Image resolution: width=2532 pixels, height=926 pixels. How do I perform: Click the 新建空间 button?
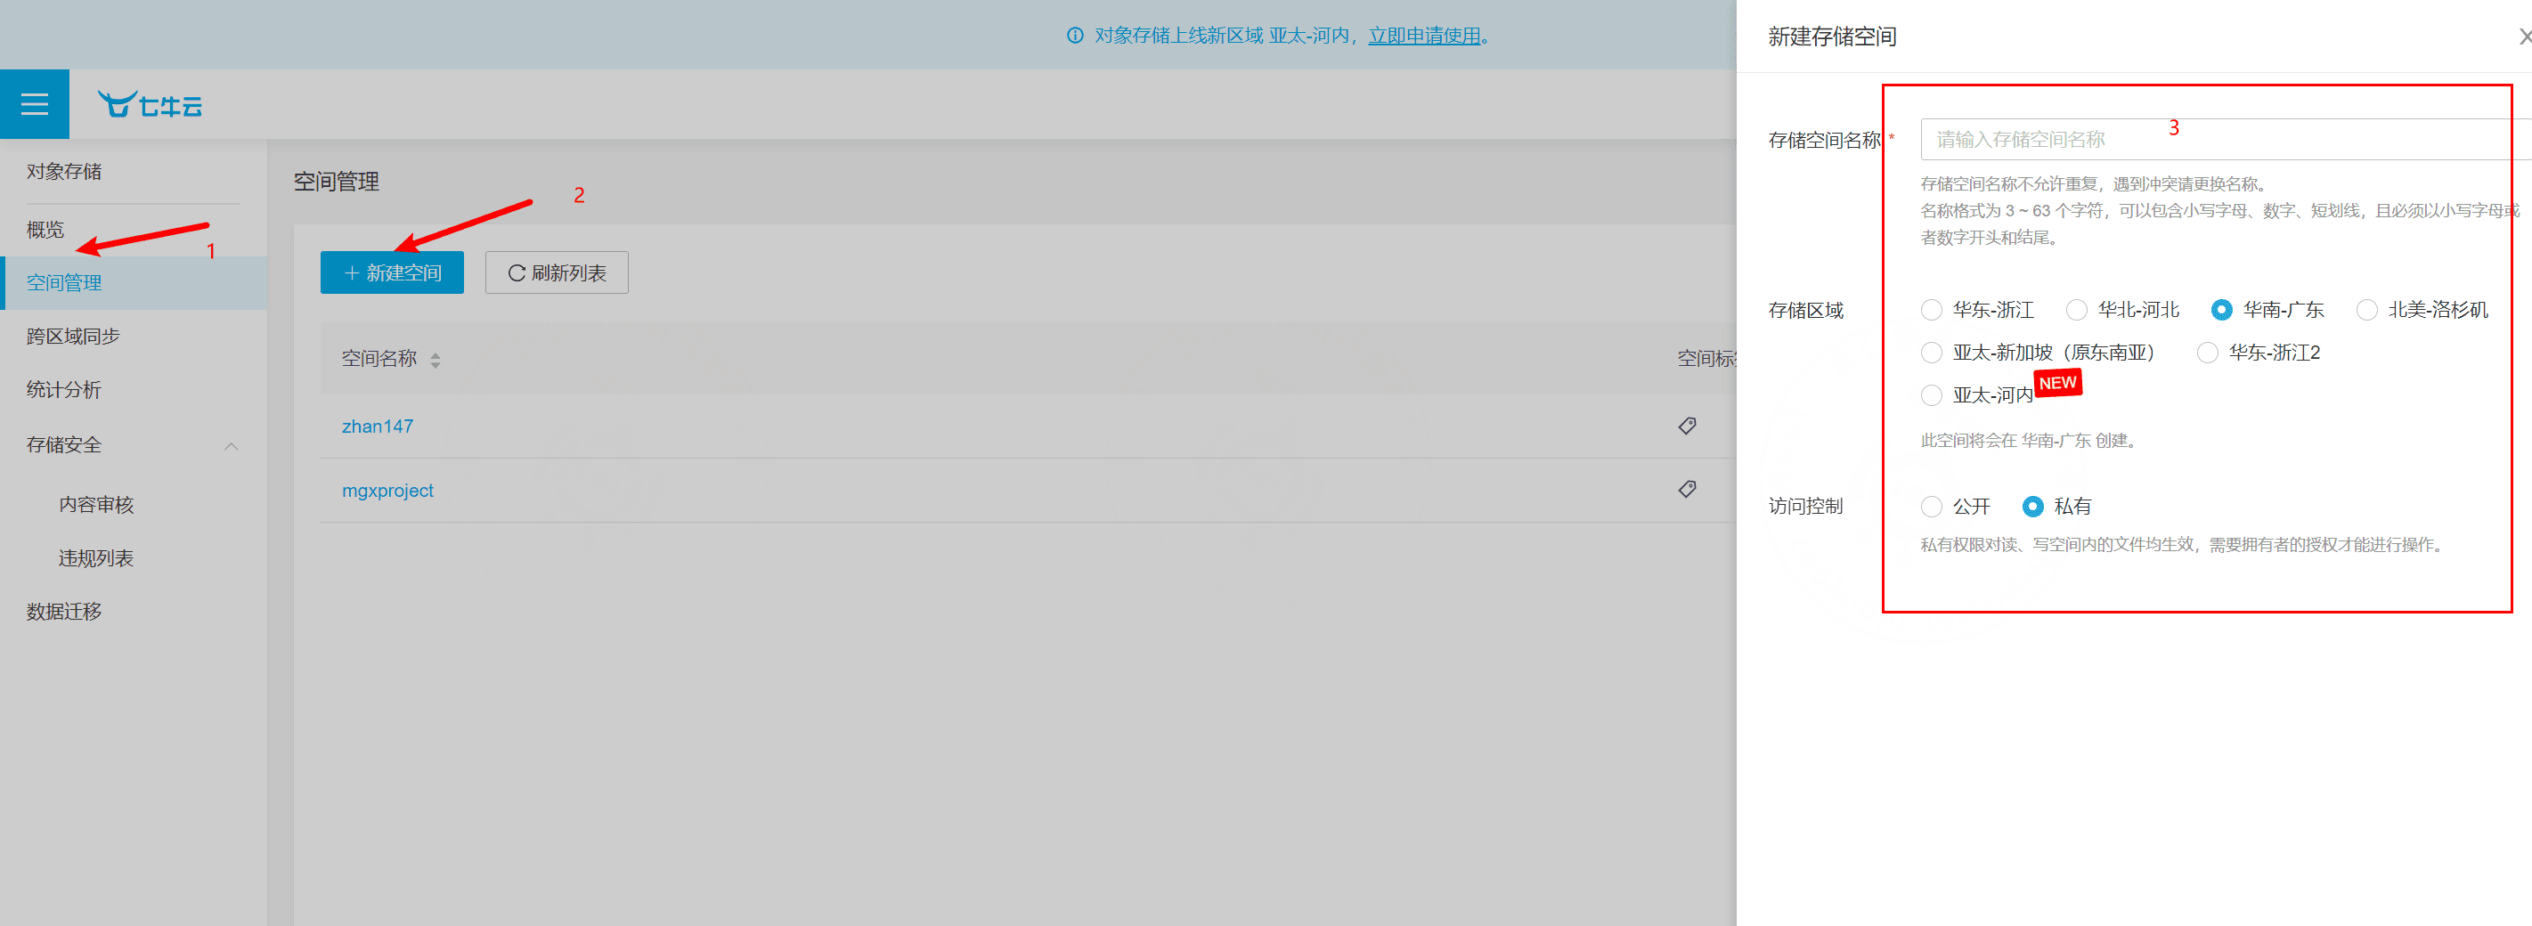coord(392,272)
